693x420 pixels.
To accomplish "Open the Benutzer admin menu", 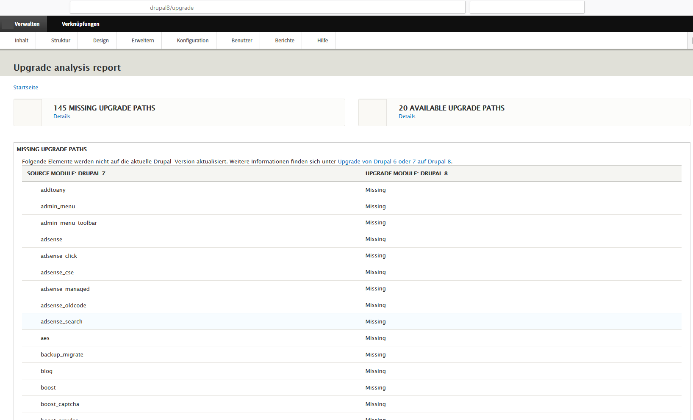I will coord(242,41).
